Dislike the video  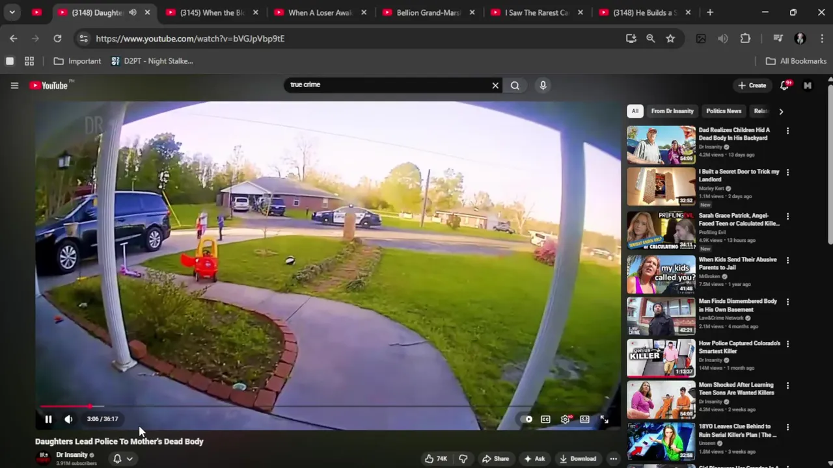tap(463, 458)
